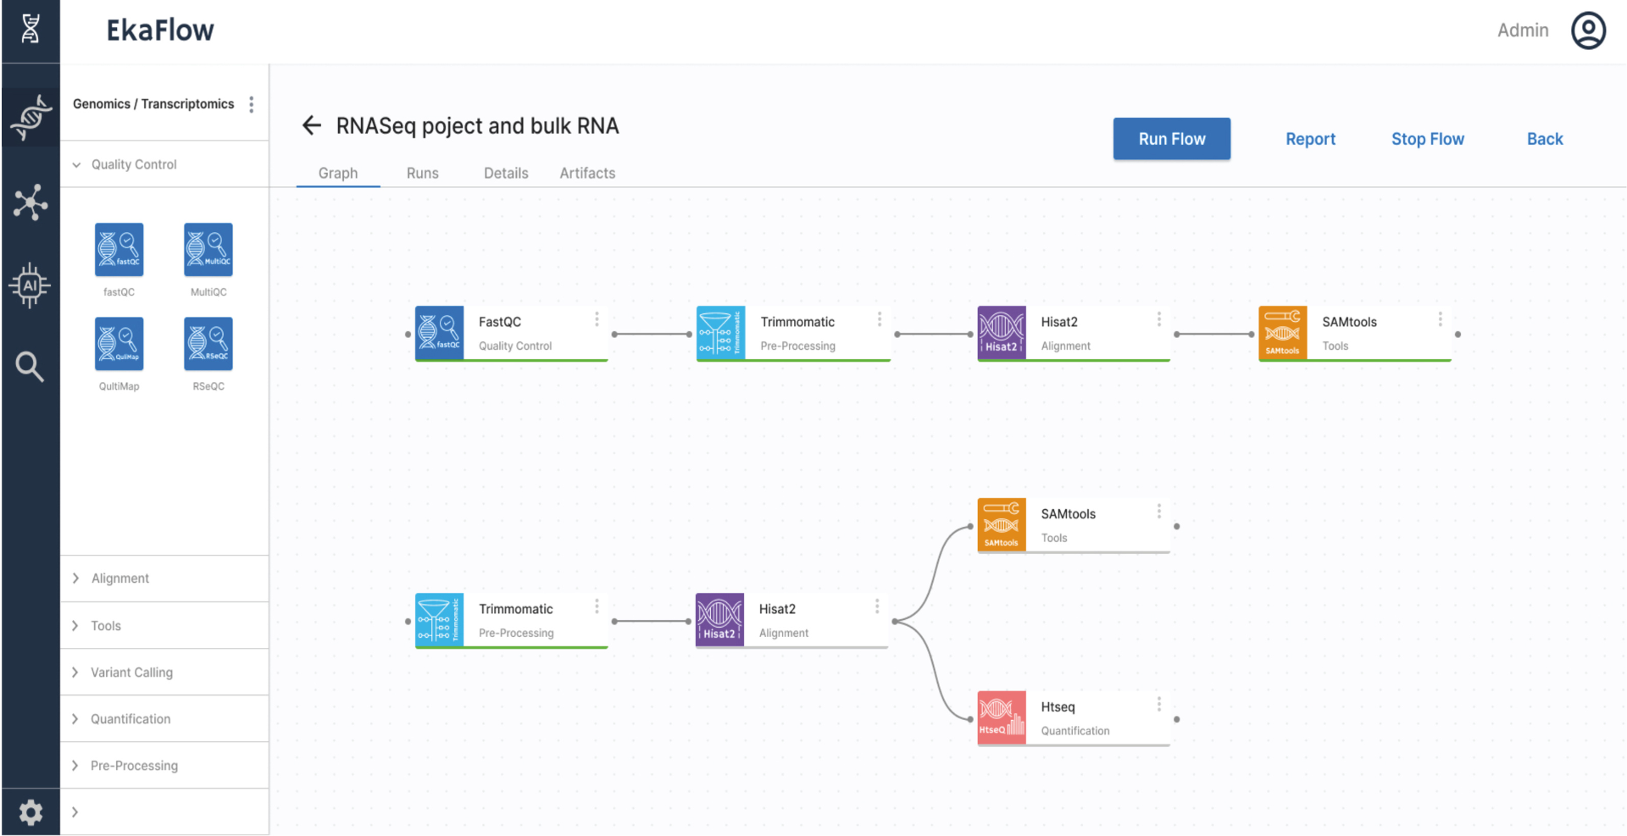
Task: Go back using arrow beside flow title
Action: [x=312, y=126]
